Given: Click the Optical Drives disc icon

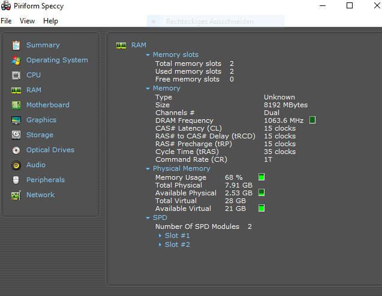Looking at the screenshot, I should [x=16, y=150].
